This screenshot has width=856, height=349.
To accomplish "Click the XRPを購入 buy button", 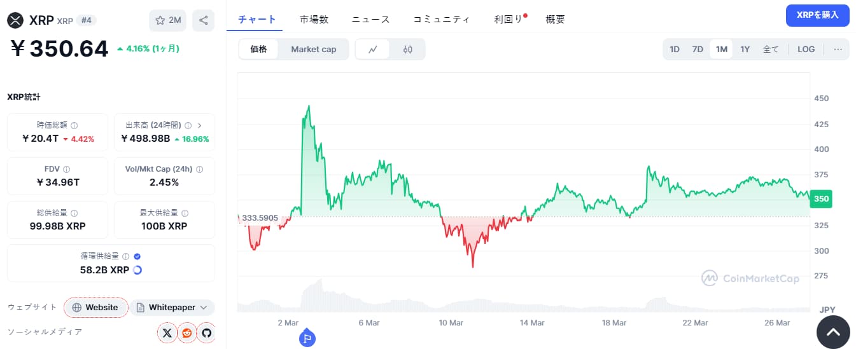I will point(817,15).
